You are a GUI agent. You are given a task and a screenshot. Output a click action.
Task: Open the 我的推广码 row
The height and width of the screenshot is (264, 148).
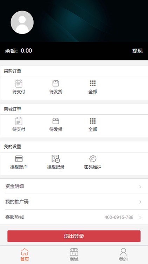pyautogui.click(x=74, y=202)
